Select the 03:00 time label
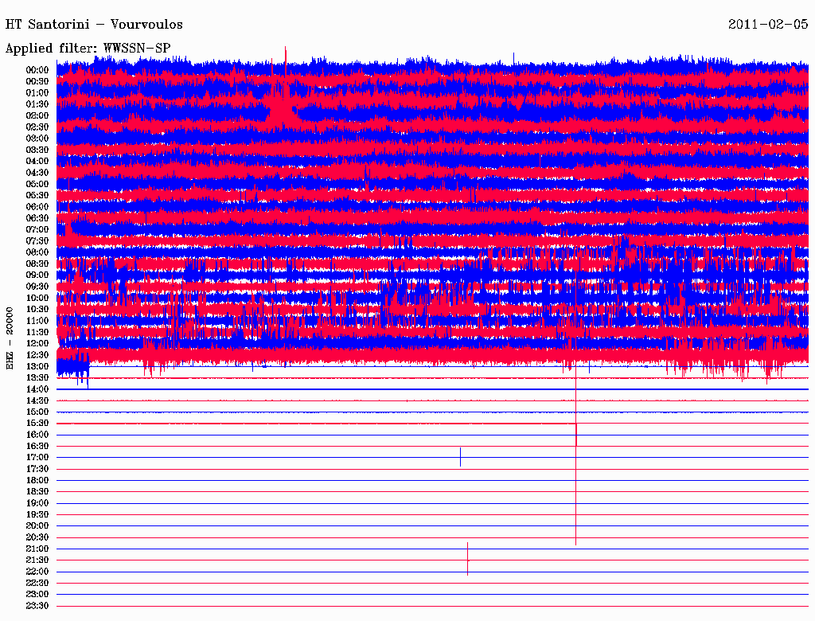This screenshot has width=815, height=621. [x=37, y=139]
